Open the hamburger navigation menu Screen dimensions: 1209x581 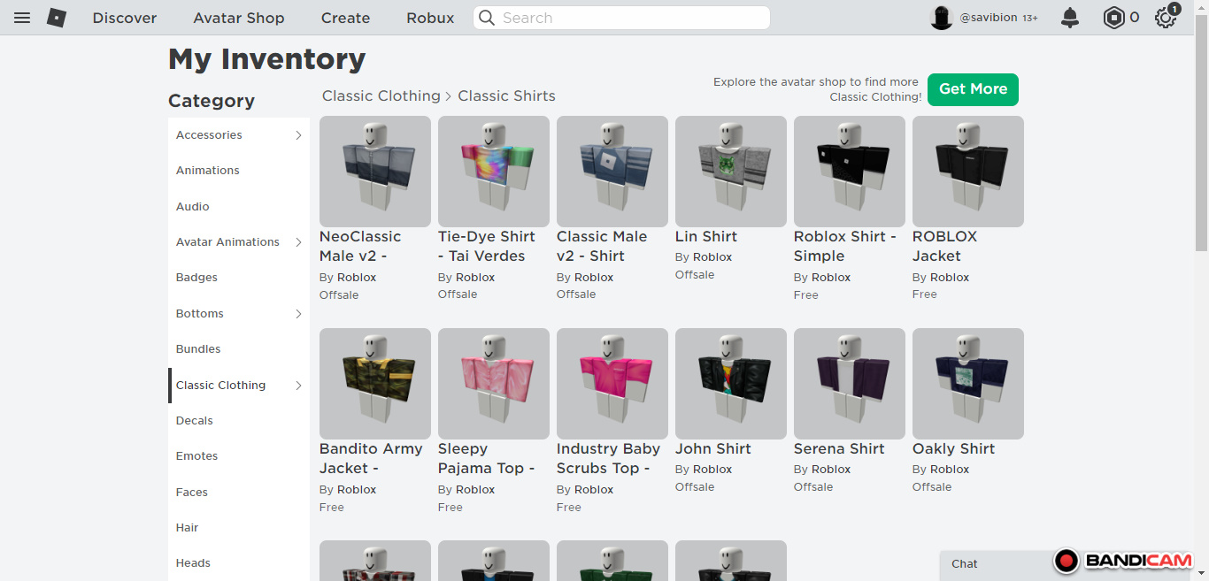(22, 18)
